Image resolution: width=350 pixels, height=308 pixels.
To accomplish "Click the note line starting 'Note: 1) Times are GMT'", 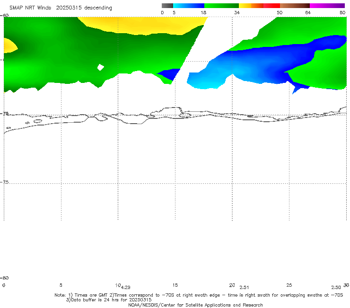I will coord(199,295).
